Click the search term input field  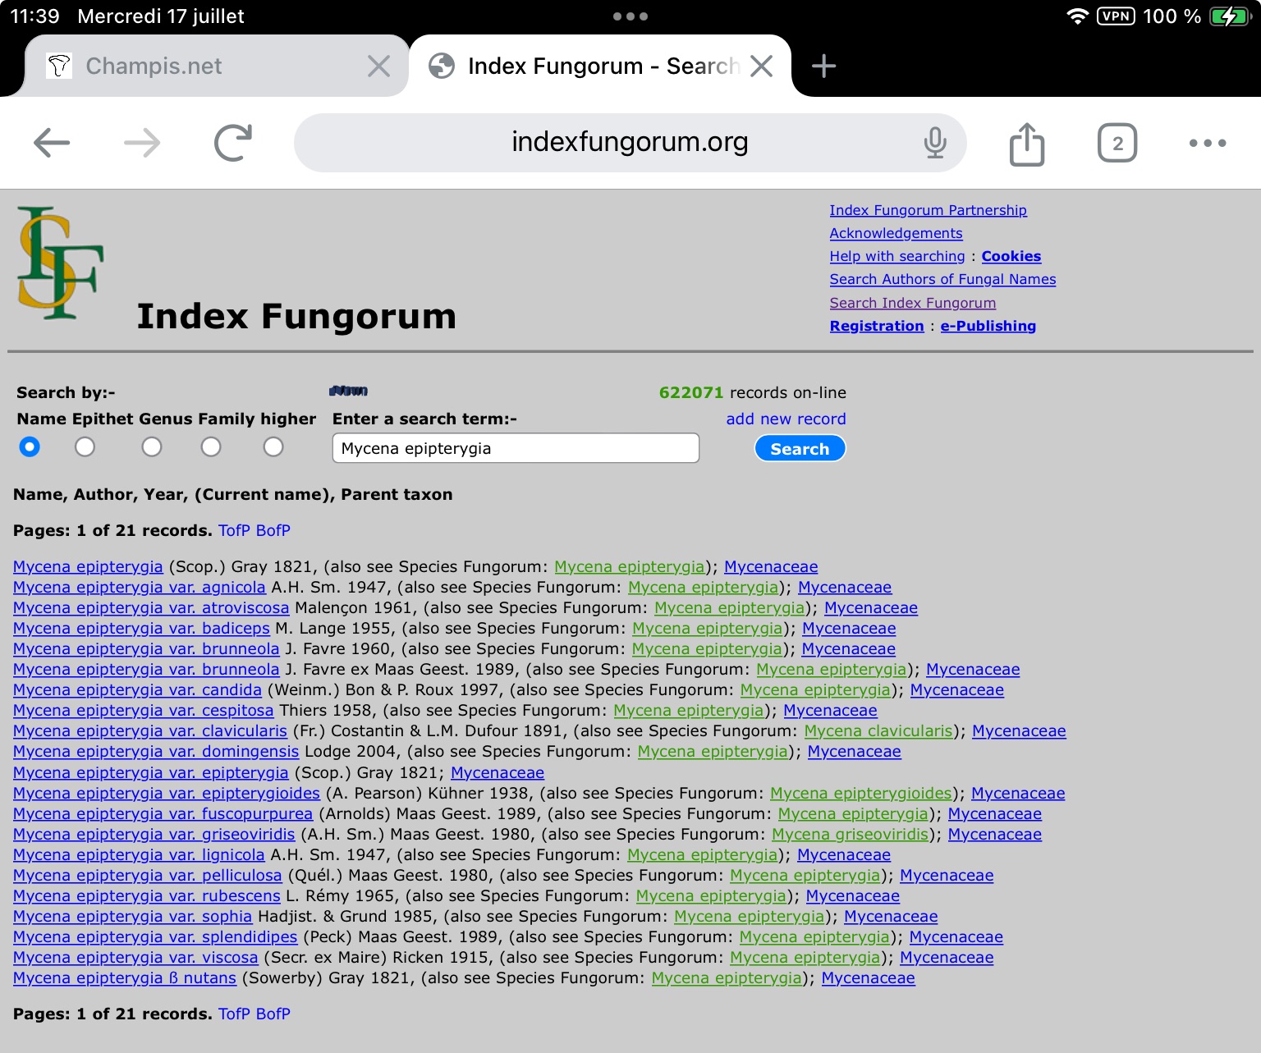pos(515,448)
